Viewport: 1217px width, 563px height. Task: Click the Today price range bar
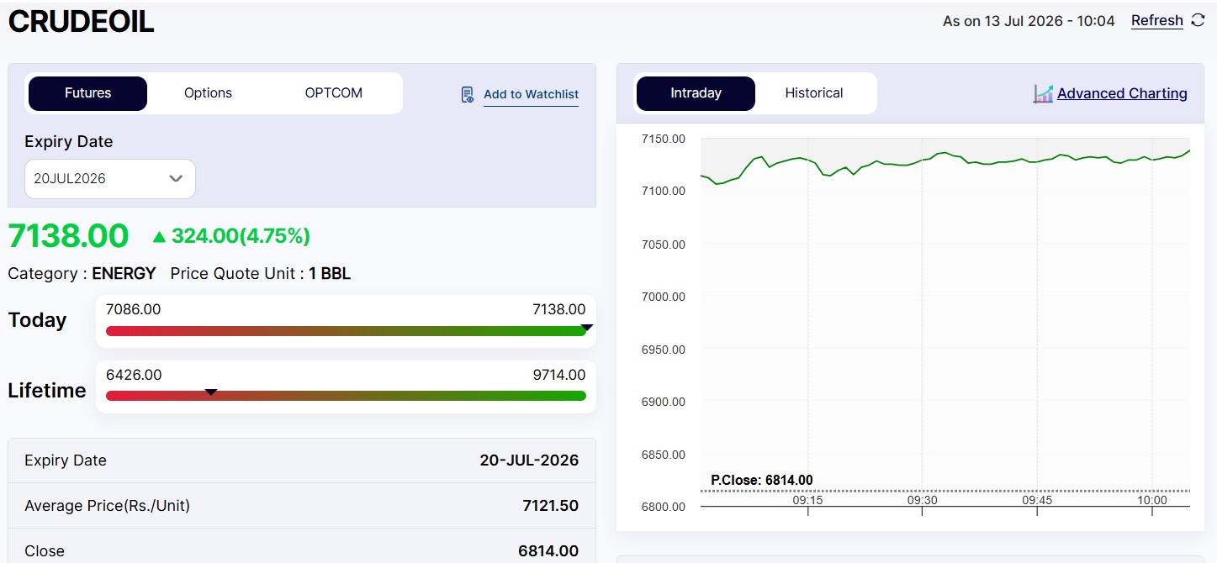(346, 331)
